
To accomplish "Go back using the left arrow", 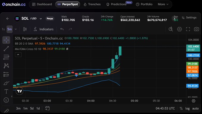I will pyautogui.click(x=8, y=19).
